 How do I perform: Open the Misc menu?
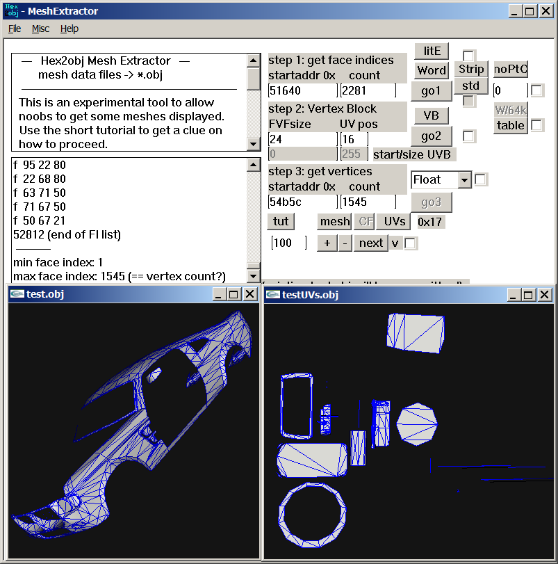tap(40, 29)
